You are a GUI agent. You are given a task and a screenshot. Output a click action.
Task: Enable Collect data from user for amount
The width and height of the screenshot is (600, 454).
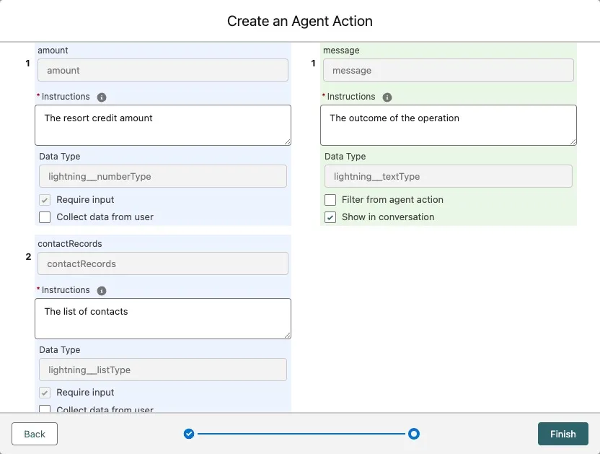[x=45, y=217]
